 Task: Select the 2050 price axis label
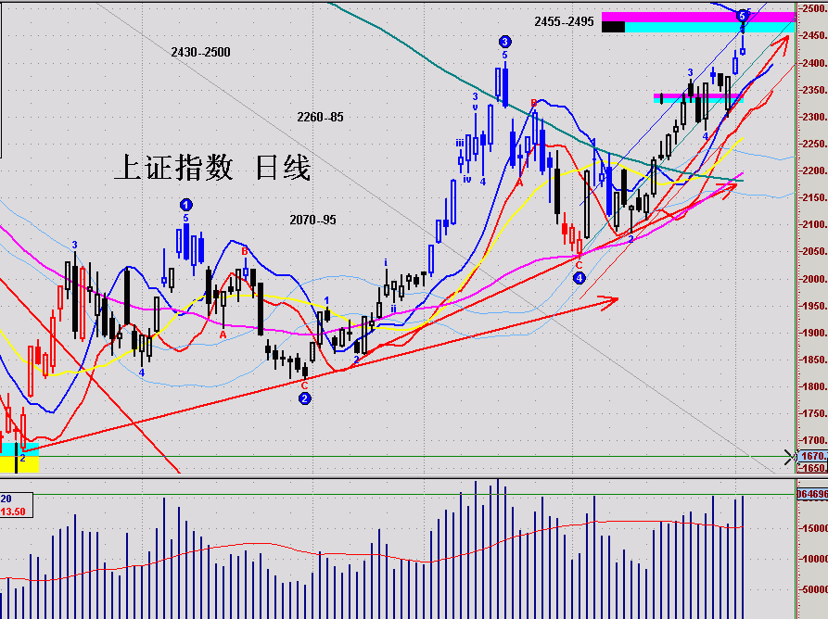pyautogui.click(x=815, y=251)
